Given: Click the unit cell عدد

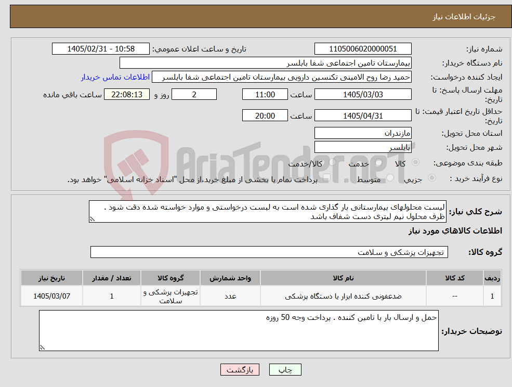Looking at the screenshot, I should 230,296.
